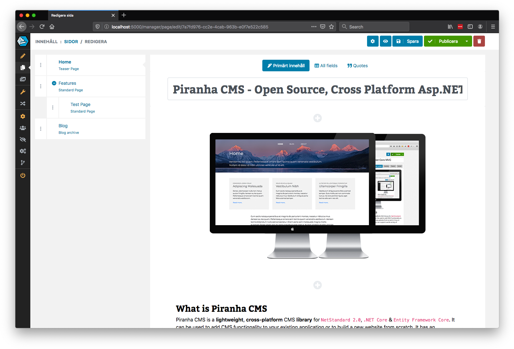Screen dimensions: 514x349
Task: Click the Spara save button
Action: [408, 41]
